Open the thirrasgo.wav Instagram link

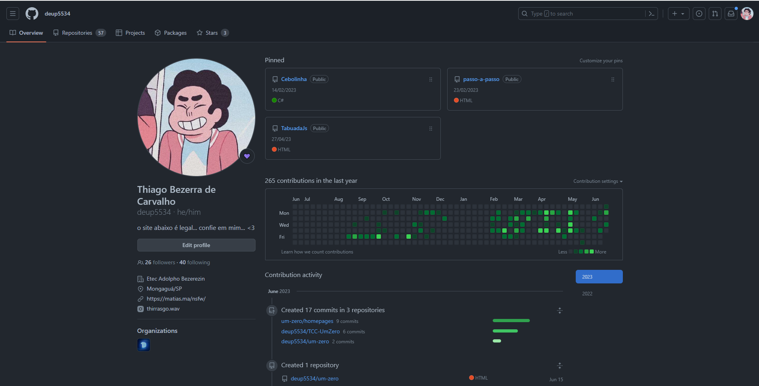pyautogui.click(x=163, y=309)
